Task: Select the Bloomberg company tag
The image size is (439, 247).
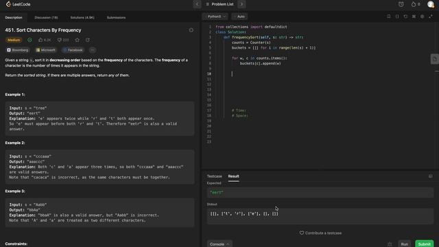Action: [x=18, y=50]
